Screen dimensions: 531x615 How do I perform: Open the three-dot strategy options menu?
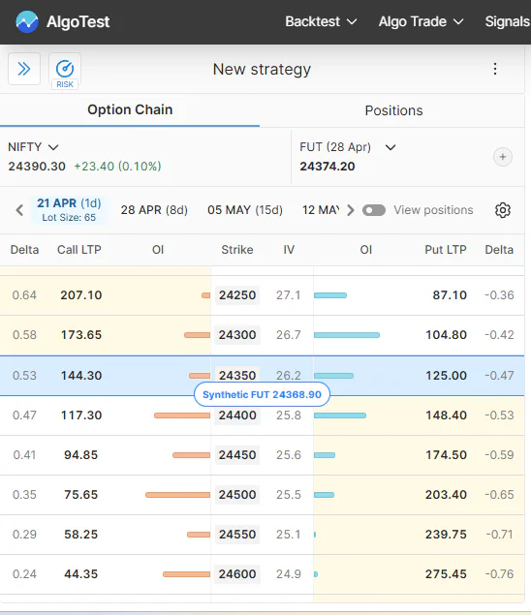[495, 69]
